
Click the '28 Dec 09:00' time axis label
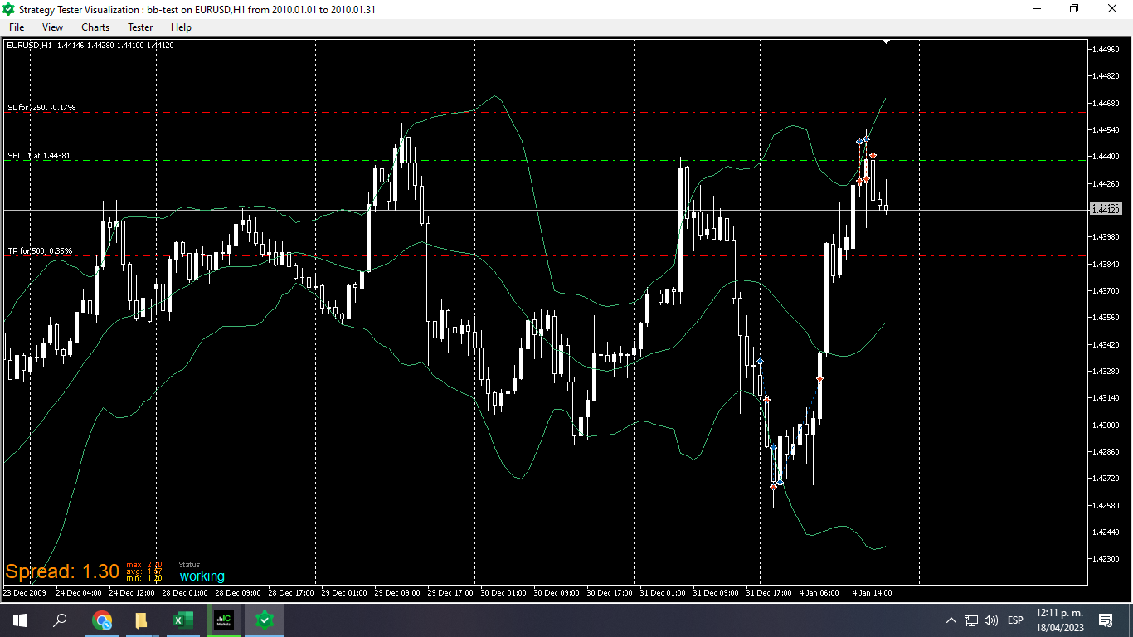[x=238, y=593]
